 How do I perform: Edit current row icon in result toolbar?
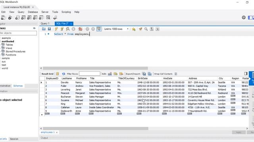pos(110,74)
